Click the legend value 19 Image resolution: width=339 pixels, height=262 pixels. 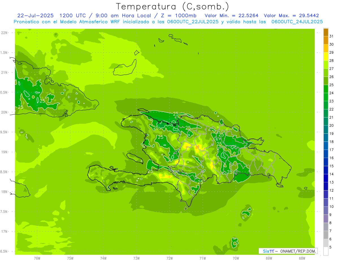(331, 133)
